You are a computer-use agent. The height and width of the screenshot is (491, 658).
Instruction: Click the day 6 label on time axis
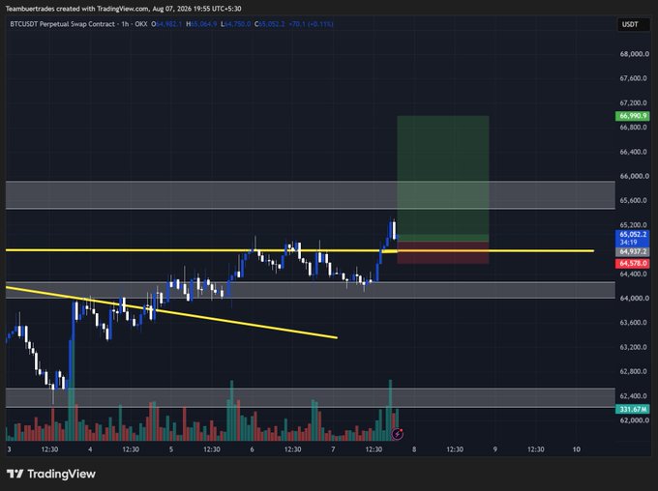(253, 449)
